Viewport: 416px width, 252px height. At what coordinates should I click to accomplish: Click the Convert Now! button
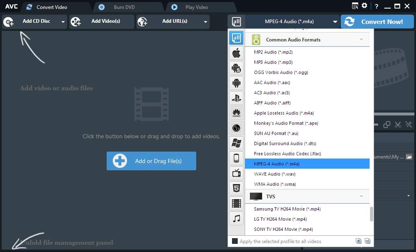[377, 22]
